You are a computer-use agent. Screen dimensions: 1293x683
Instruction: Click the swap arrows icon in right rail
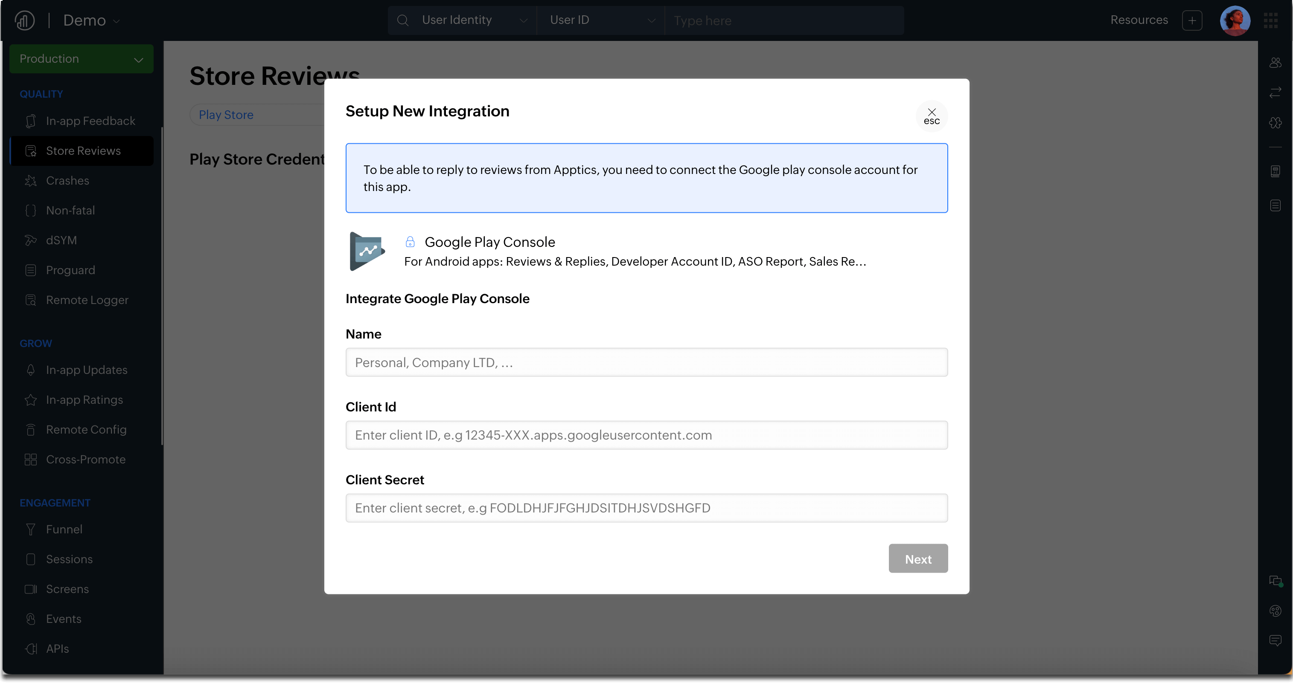pos(1275,93)
